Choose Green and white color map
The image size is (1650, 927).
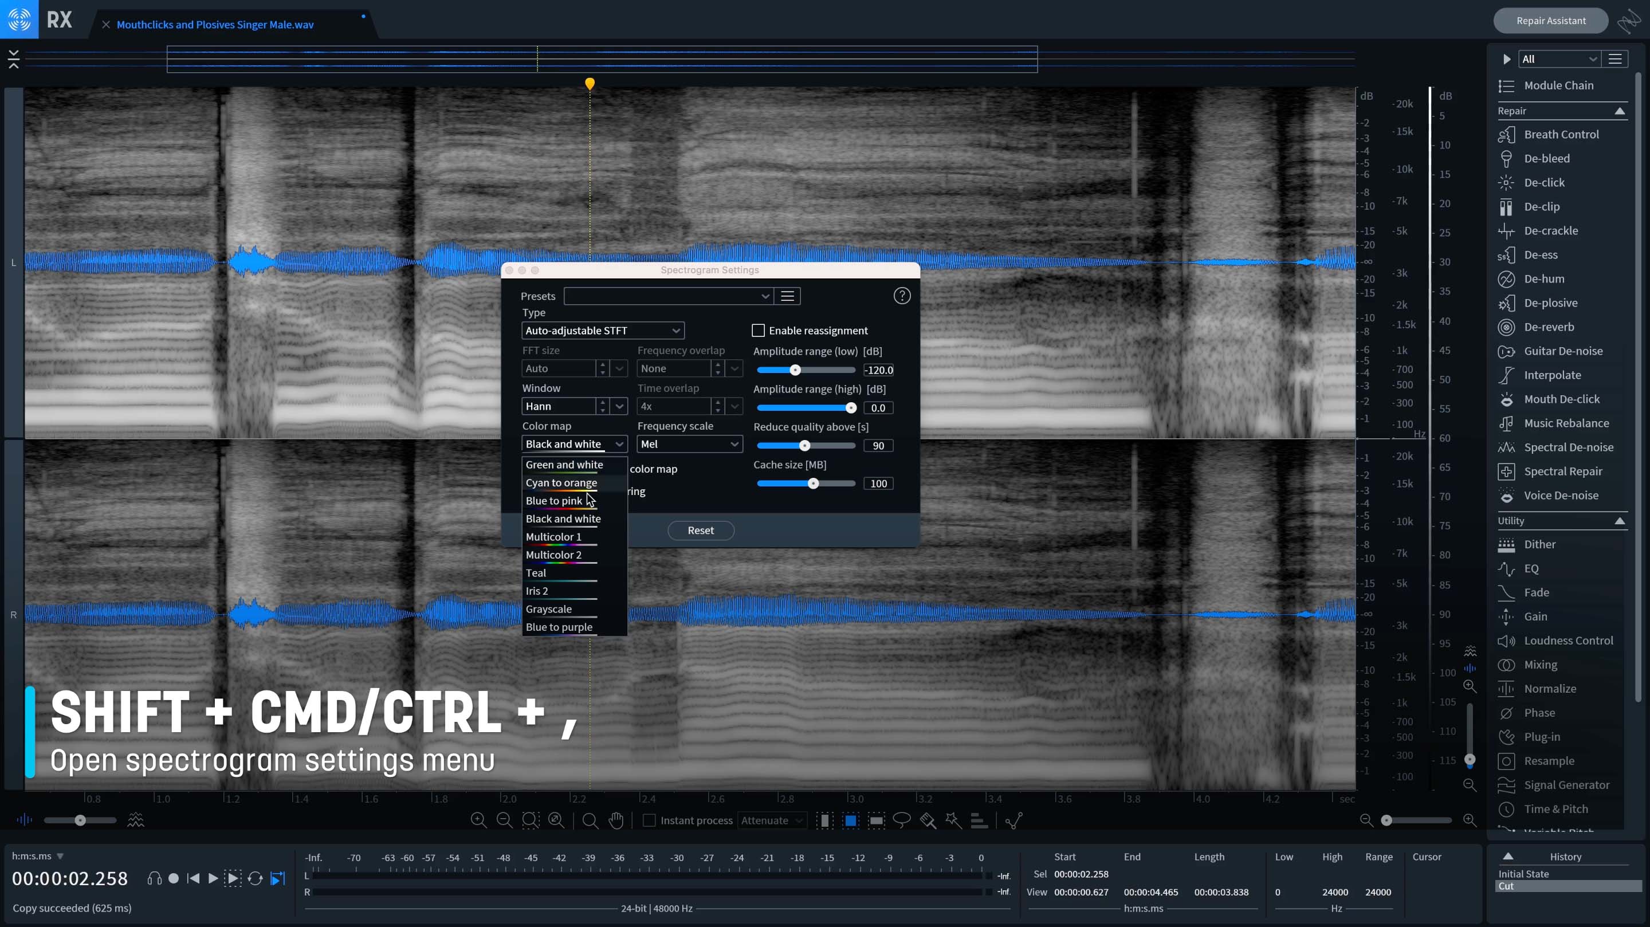(x=575, y=465)
